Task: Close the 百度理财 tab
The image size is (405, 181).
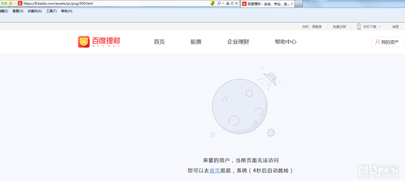Action: click(x=292, y=4)
